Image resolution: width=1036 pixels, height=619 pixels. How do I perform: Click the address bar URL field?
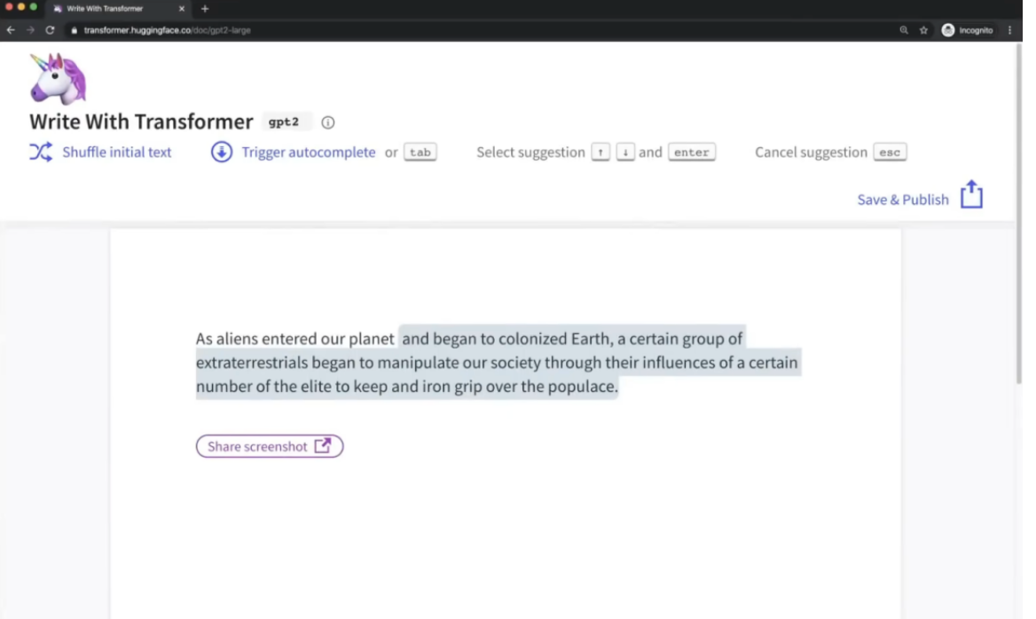pyautogui.click(x=355, y=30)
